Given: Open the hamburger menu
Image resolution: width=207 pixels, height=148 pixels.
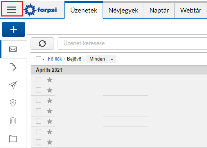Looking at the screenshot, I should (x=12, y=10).
